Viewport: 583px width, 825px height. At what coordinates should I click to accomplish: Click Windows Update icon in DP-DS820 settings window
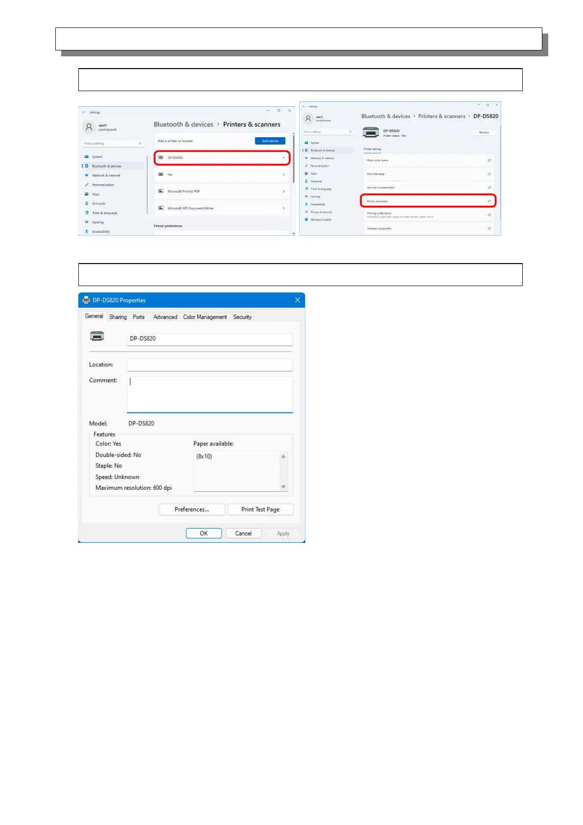click(x=306, y=219)
